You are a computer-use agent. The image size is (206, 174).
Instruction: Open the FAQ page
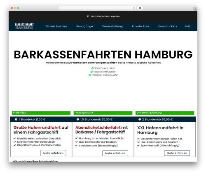tap(187, 26)
